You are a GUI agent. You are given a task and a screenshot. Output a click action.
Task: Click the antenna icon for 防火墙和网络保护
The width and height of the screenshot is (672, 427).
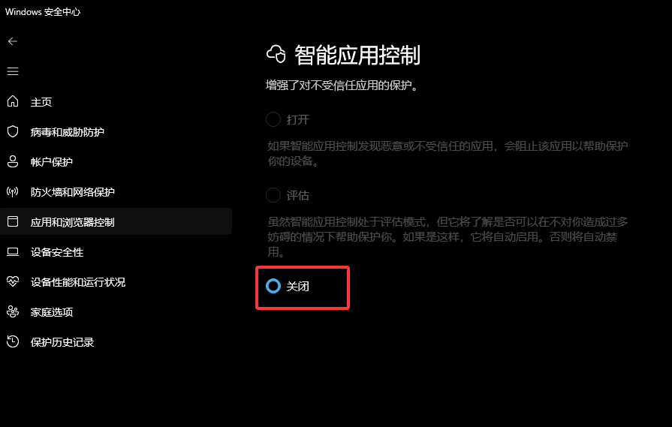tap(13, 191)
